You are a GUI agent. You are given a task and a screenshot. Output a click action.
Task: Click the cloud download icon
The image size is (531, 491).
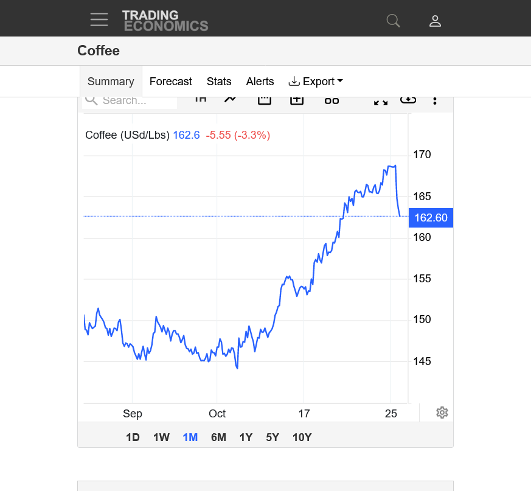[408, 100]
